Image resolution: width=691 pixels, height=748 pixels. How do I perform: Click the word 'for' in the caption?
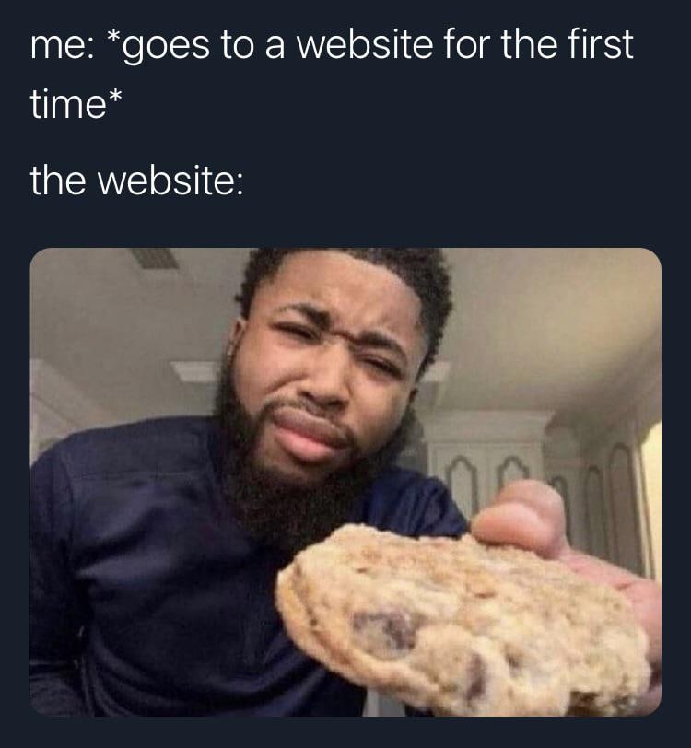point(467,44)
